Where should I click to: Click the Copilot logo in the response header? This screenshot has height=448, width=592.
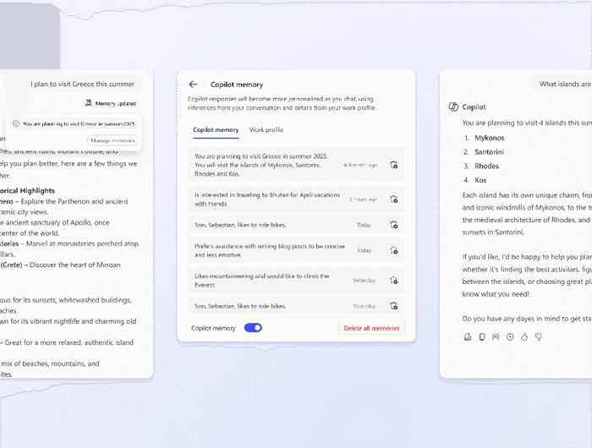454,107
